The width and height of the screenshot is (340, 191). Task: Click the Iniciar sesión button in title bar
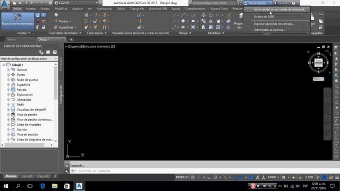pos(258,3)
